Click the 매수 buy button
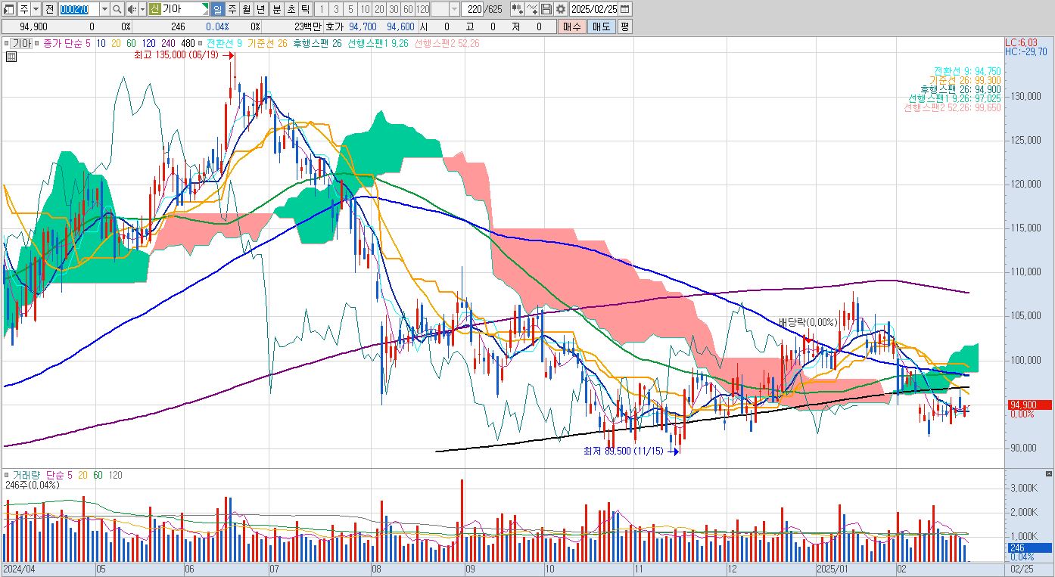 (572, 26)
